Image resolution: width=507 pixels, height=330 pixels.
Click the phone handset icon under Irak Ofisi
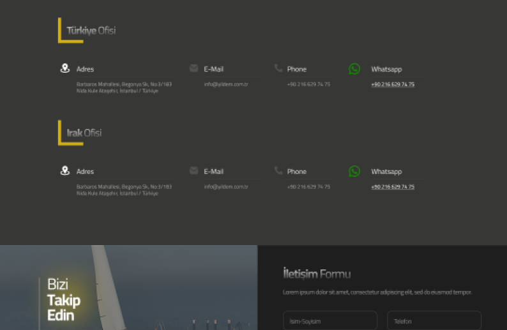point(278,171)
